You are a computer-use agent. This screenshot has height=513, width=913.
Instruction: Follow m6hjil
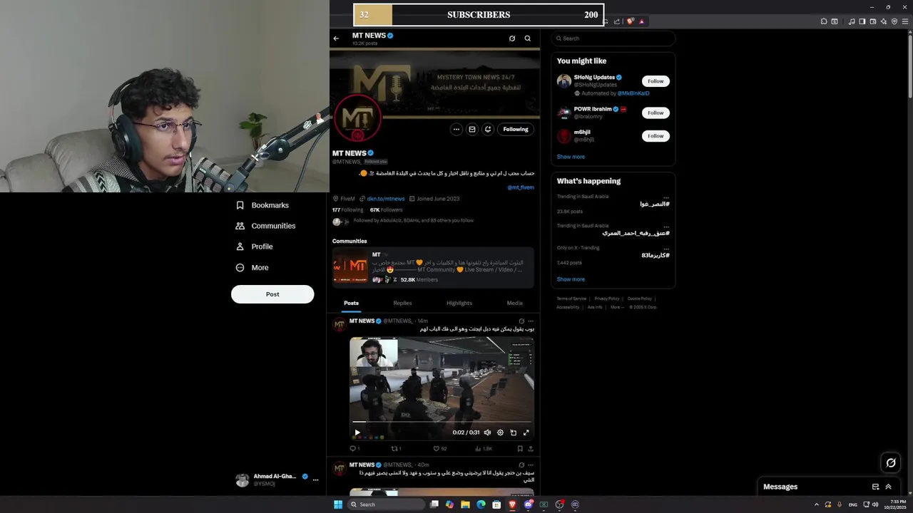pos(656,135)
